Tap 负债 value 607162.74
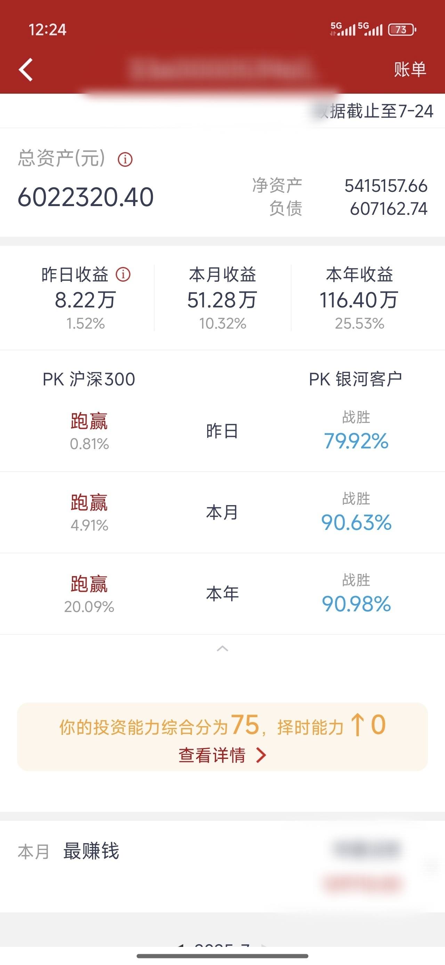This screenshot has width=445, height=965. tap(388, 209)
